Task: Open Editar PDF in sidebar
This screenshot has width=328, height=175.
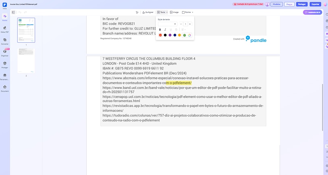Action: 4,29
